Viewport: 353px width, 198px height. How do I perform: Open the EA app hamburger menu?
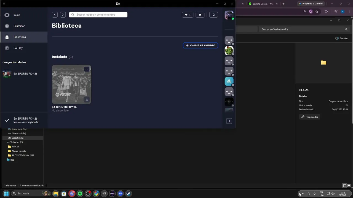coord(4,4)
